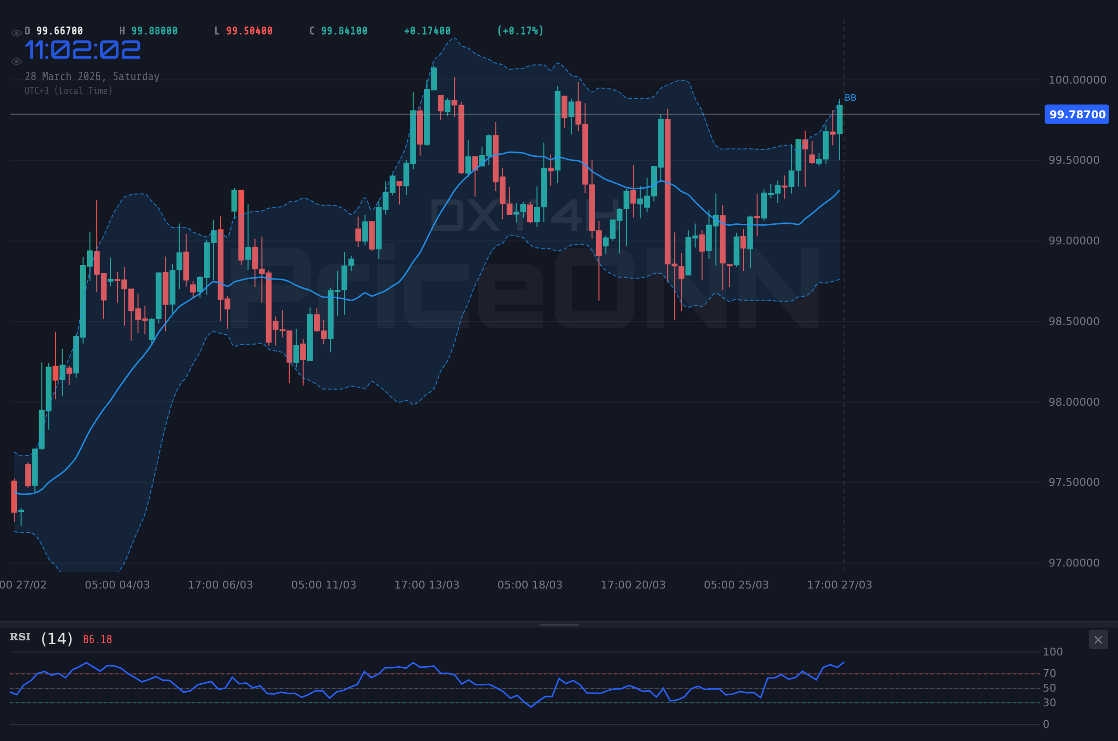Click the 05:00 18/03 axis label
The width and height of the screenshot is (1118, 741).
[x=529, y=585]
